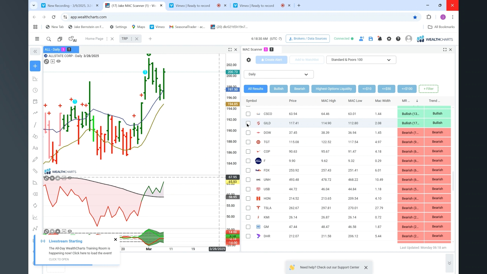The height and width of the screenshot is (274, 487).
Task: Open the help question mark icon
Action: point(398,39)
